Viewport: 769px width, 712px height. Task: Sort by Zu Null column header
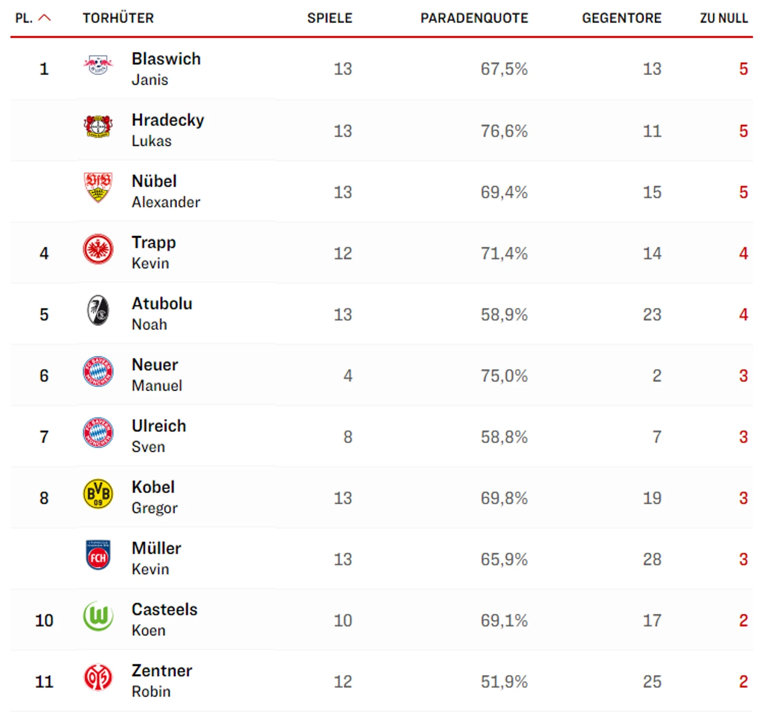[724, 18]
